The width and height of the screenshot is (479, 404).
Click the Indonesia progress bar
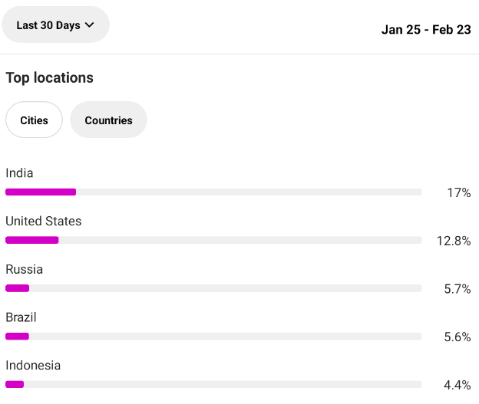coord(213,385)
